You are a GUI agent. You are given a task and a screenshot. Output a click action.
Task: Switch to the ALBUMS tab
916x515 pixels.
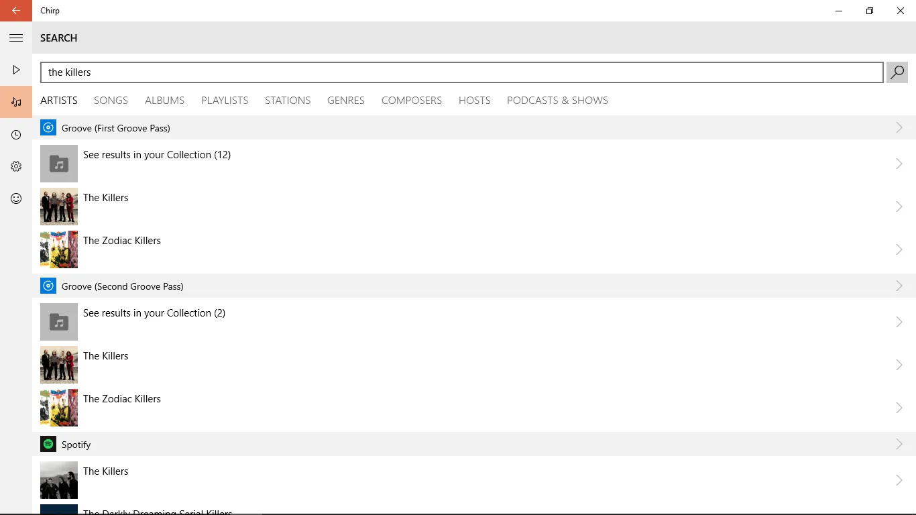coord(164,101)
